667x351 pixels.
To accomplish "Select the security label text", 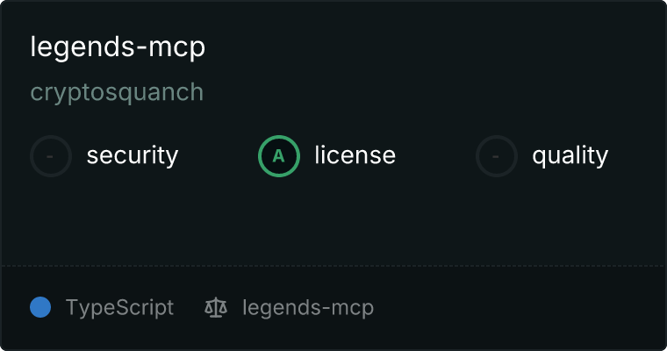I will tap(133, 155).
